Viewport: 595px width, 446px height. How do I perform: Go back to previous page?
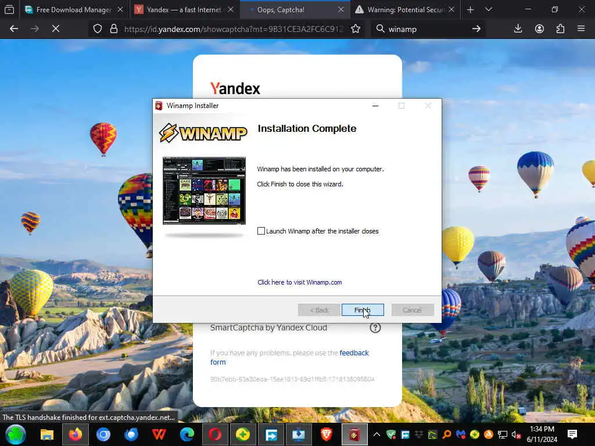(x=14, y=29)
